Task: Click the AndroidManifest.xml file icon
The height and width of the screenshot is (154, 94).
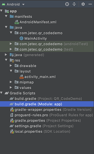Action: pyautogui.click(x=17, y=22)
